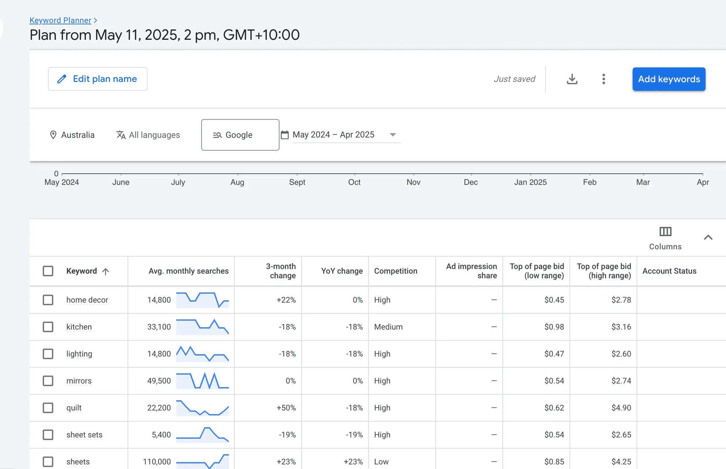Viewport: 726px width, 469px height.
Task: Tick the select-all checkbox in header row
Action: (x=48, y=271)
